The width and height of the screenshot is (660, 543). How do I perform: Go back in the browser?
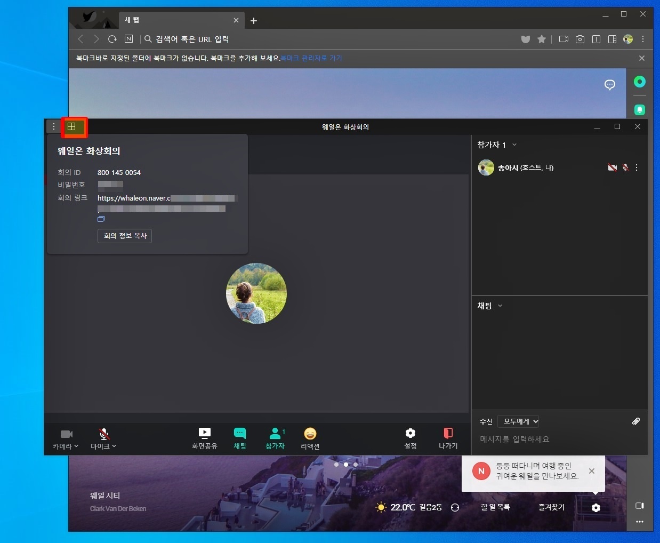[81, 39]
